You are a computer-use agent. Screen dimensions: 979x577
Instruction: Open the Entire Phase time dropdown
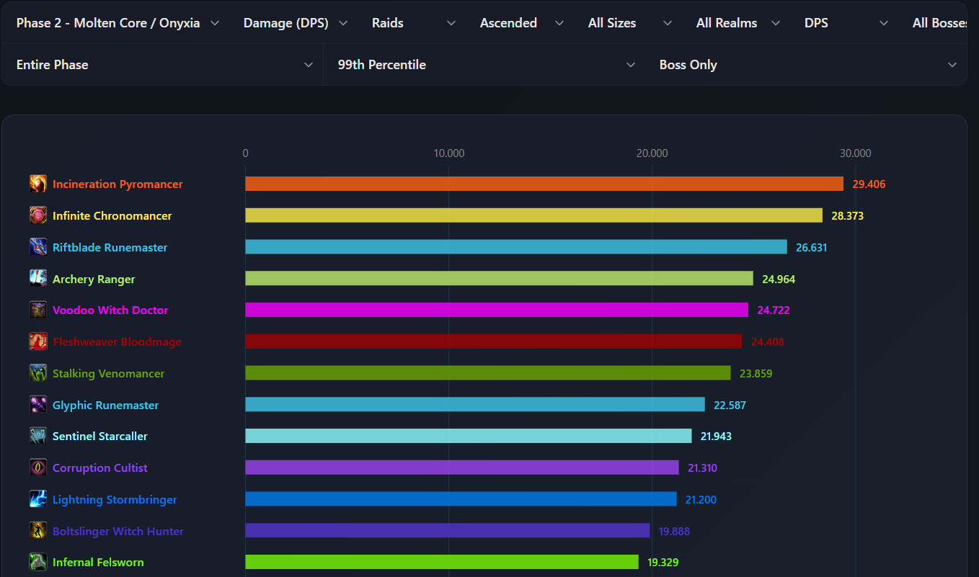click(164, 65)
